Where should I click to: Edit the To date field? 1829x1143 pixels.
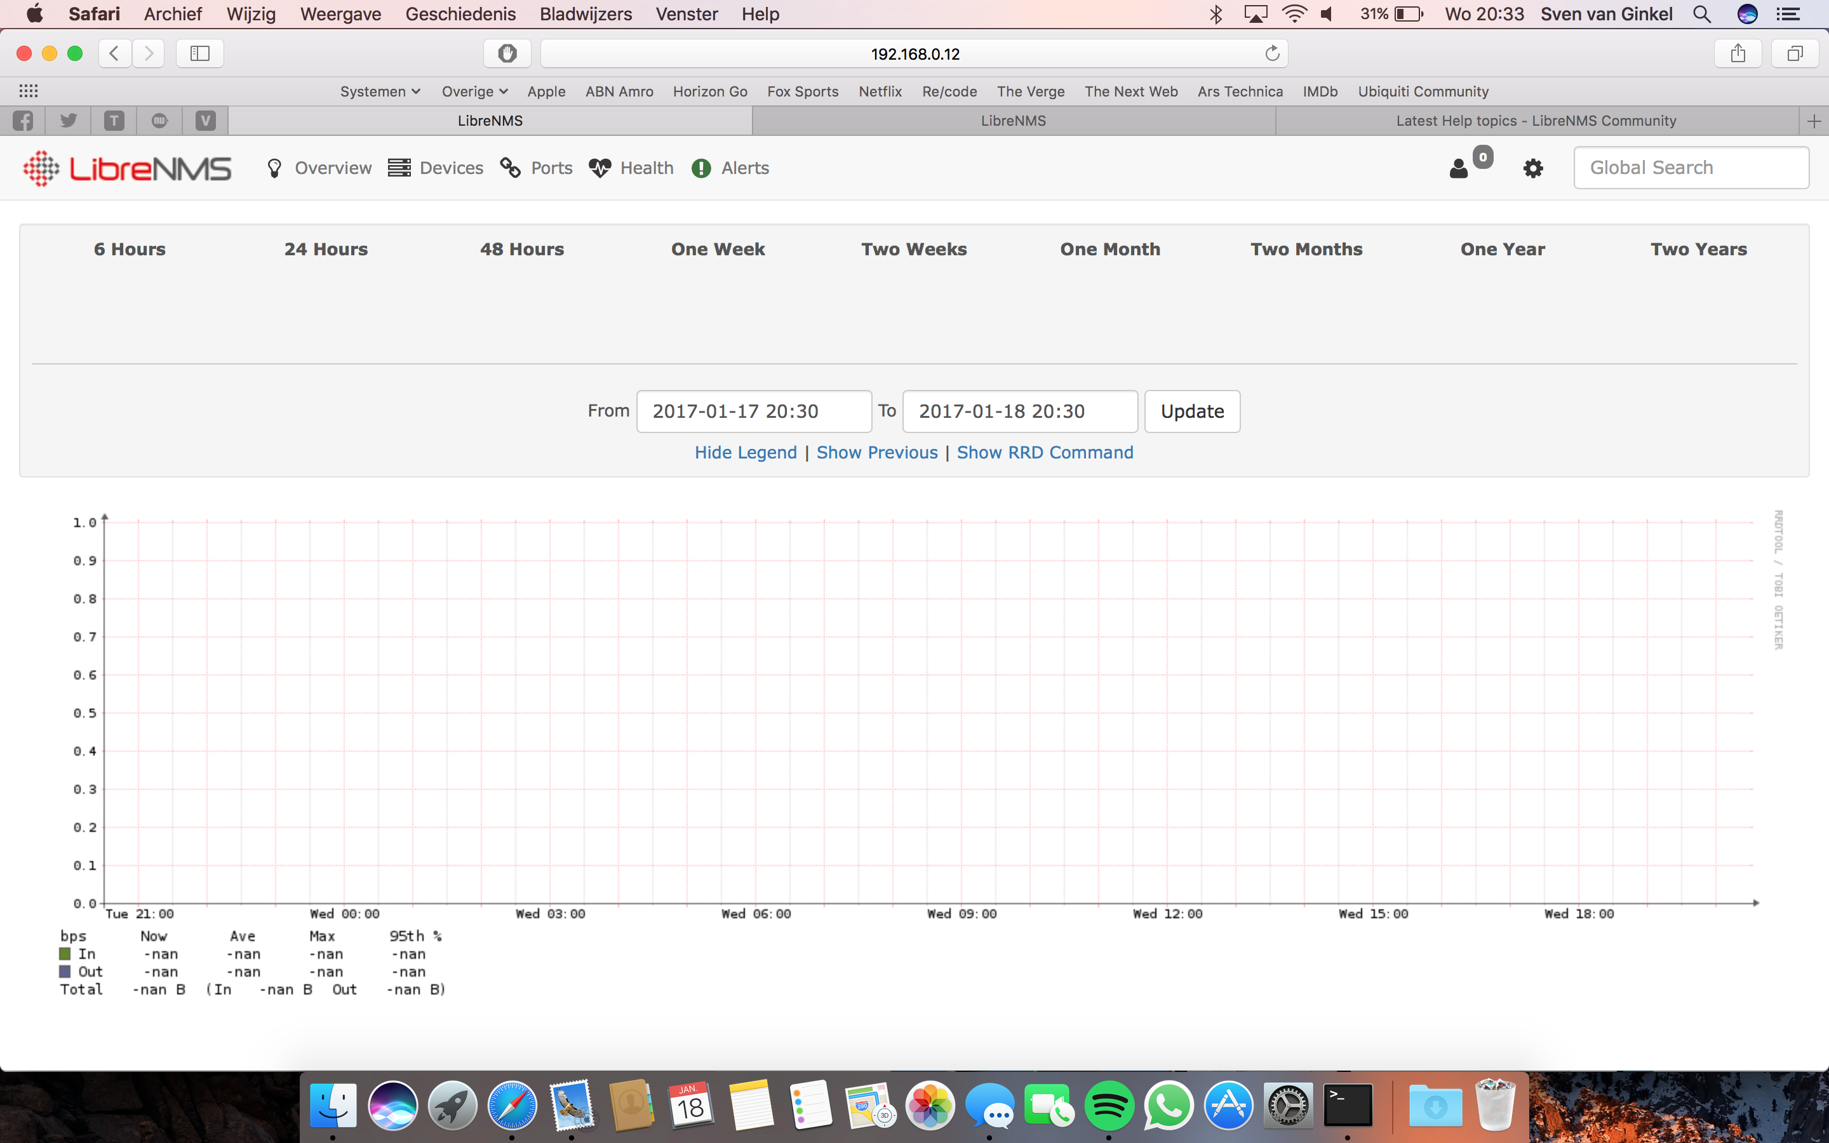point(1021,411)
